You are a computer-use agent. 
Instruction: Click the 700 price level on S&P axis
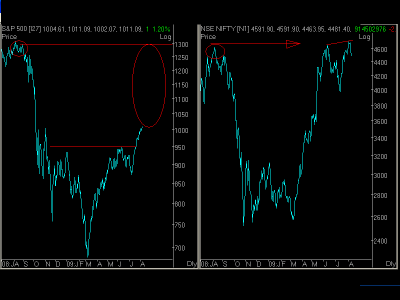pos(180,248)
